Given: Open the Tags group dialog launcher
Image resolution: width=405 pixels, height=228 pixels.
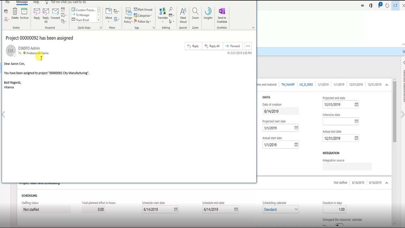Looking at the screenshot, I should [154, 28].
